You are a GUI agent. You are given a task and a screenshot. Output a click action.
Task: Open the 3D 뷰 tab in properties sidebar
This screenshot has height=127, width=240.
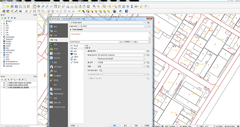(x=58, y=49)
